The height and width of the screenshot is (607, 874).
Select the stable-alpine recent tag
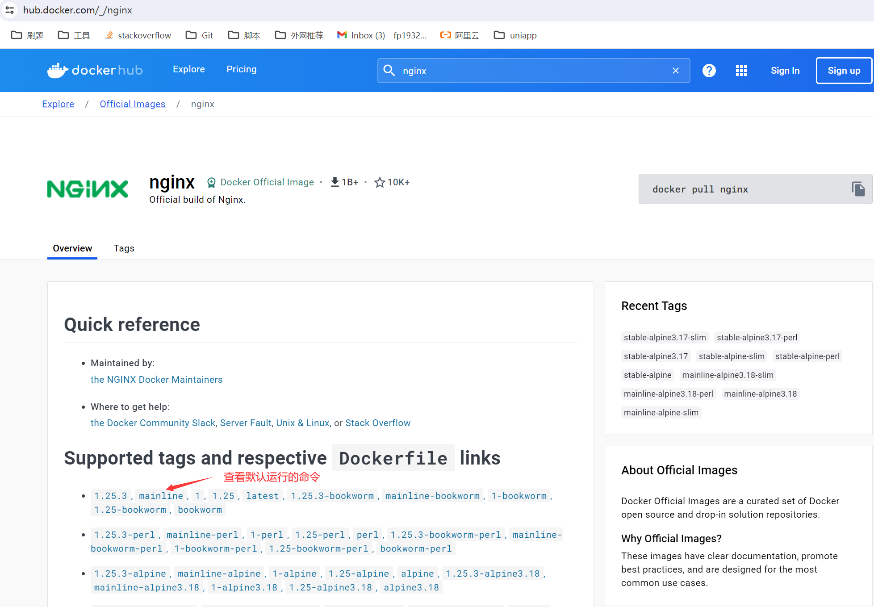[648, 375]
